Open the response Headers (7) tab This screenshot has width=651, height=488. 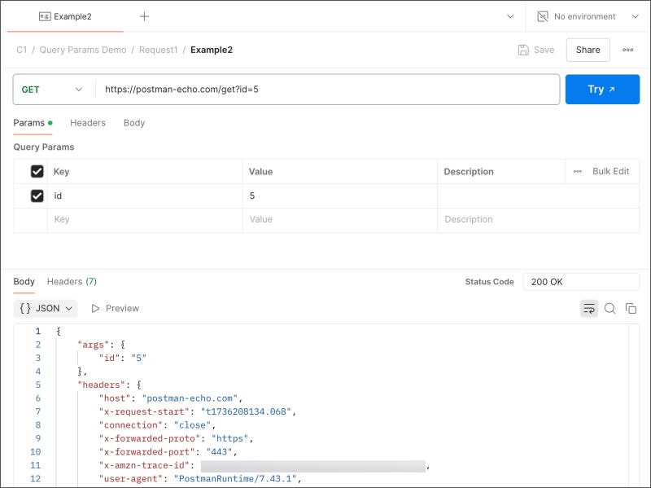pyautogui.click(x=72, y=282)
